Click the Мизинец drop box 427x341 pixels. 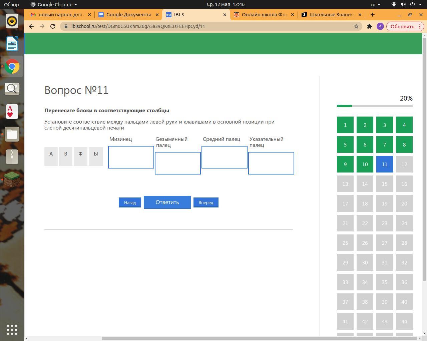tap(131, 157)
